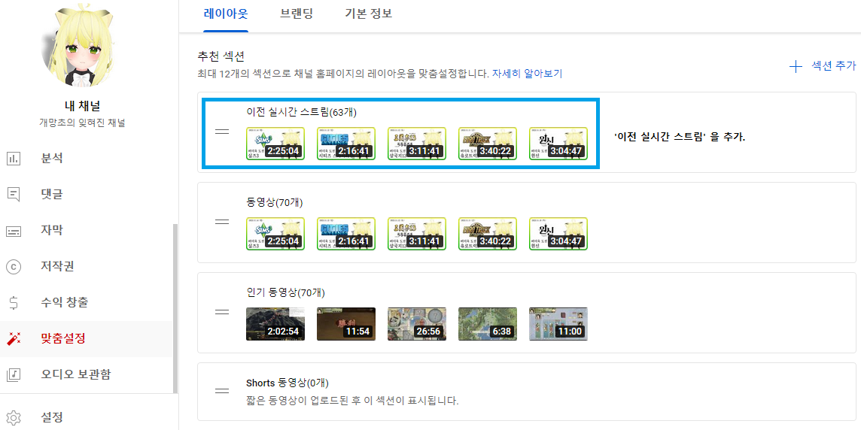Open 3:11:41 thumbnail in 동영상(70개) row

coord(417,234)
